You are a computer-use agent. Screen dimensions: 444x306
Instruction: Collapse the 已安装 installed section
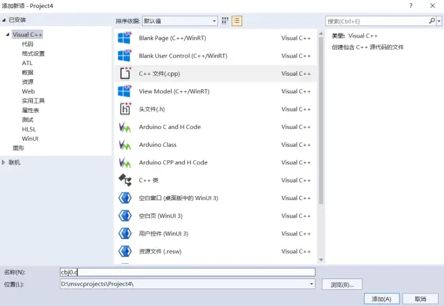click(3, 20)
